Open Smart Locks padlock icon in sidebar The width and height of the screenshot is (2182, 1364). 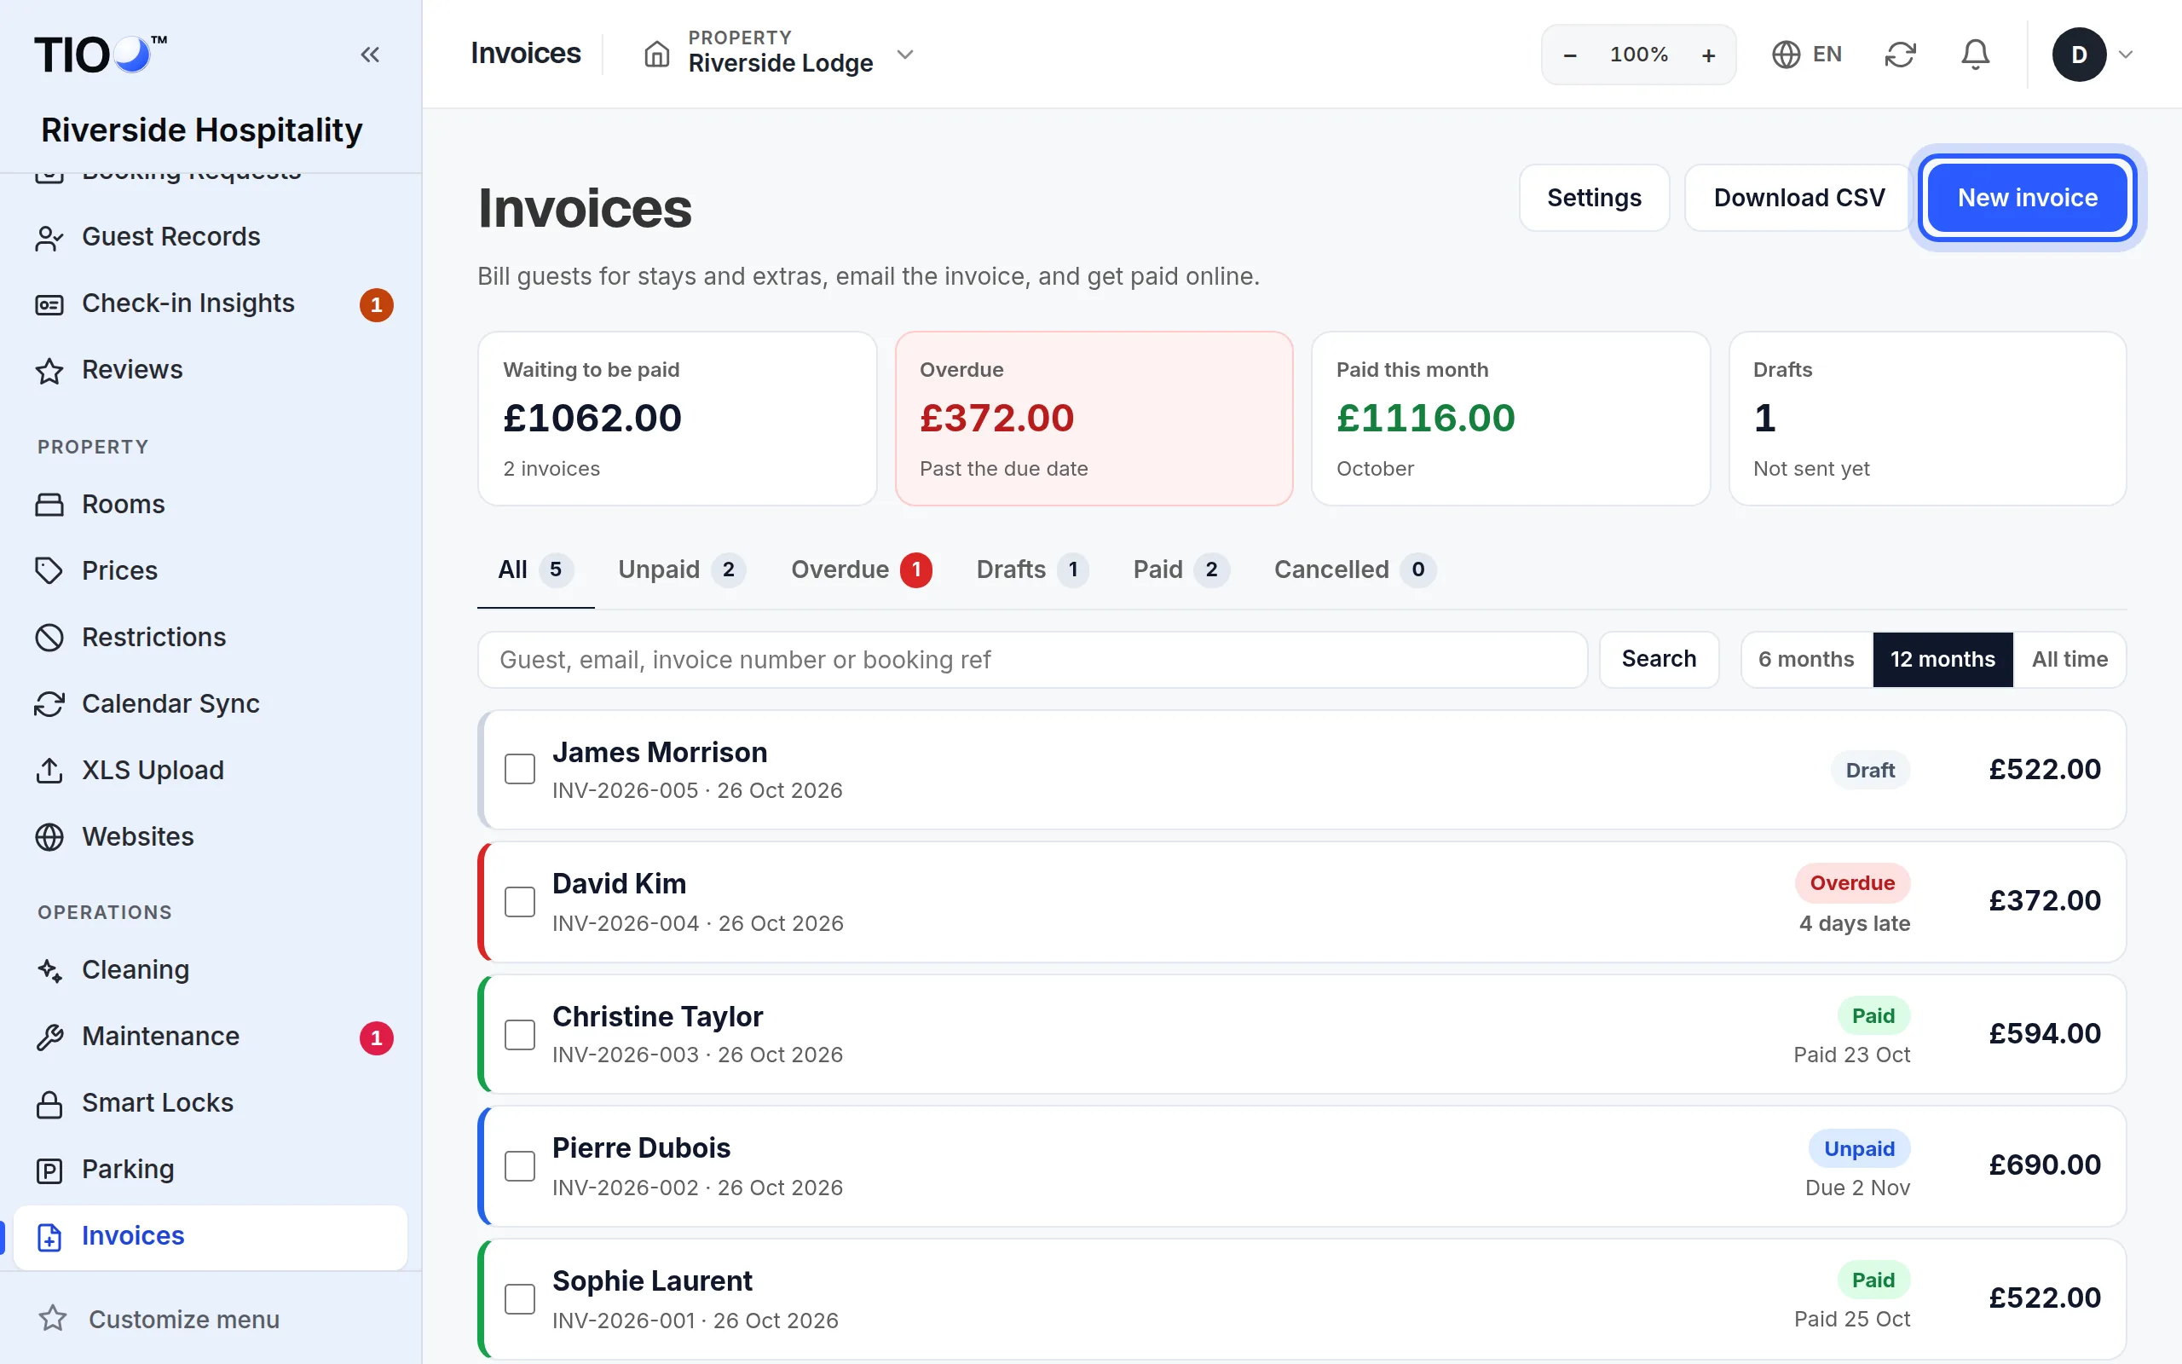coord(49,1103)
